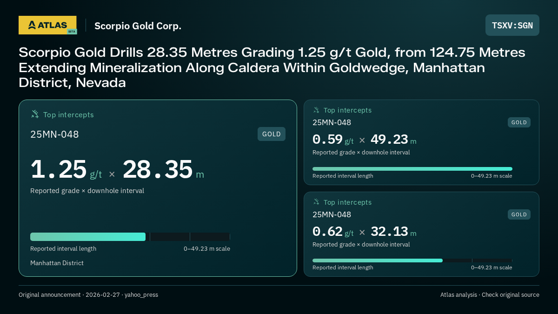Click the interval bar for 32.13 m intercept
The width and height of the screenshot is (558, 314).
click(412, 261)
